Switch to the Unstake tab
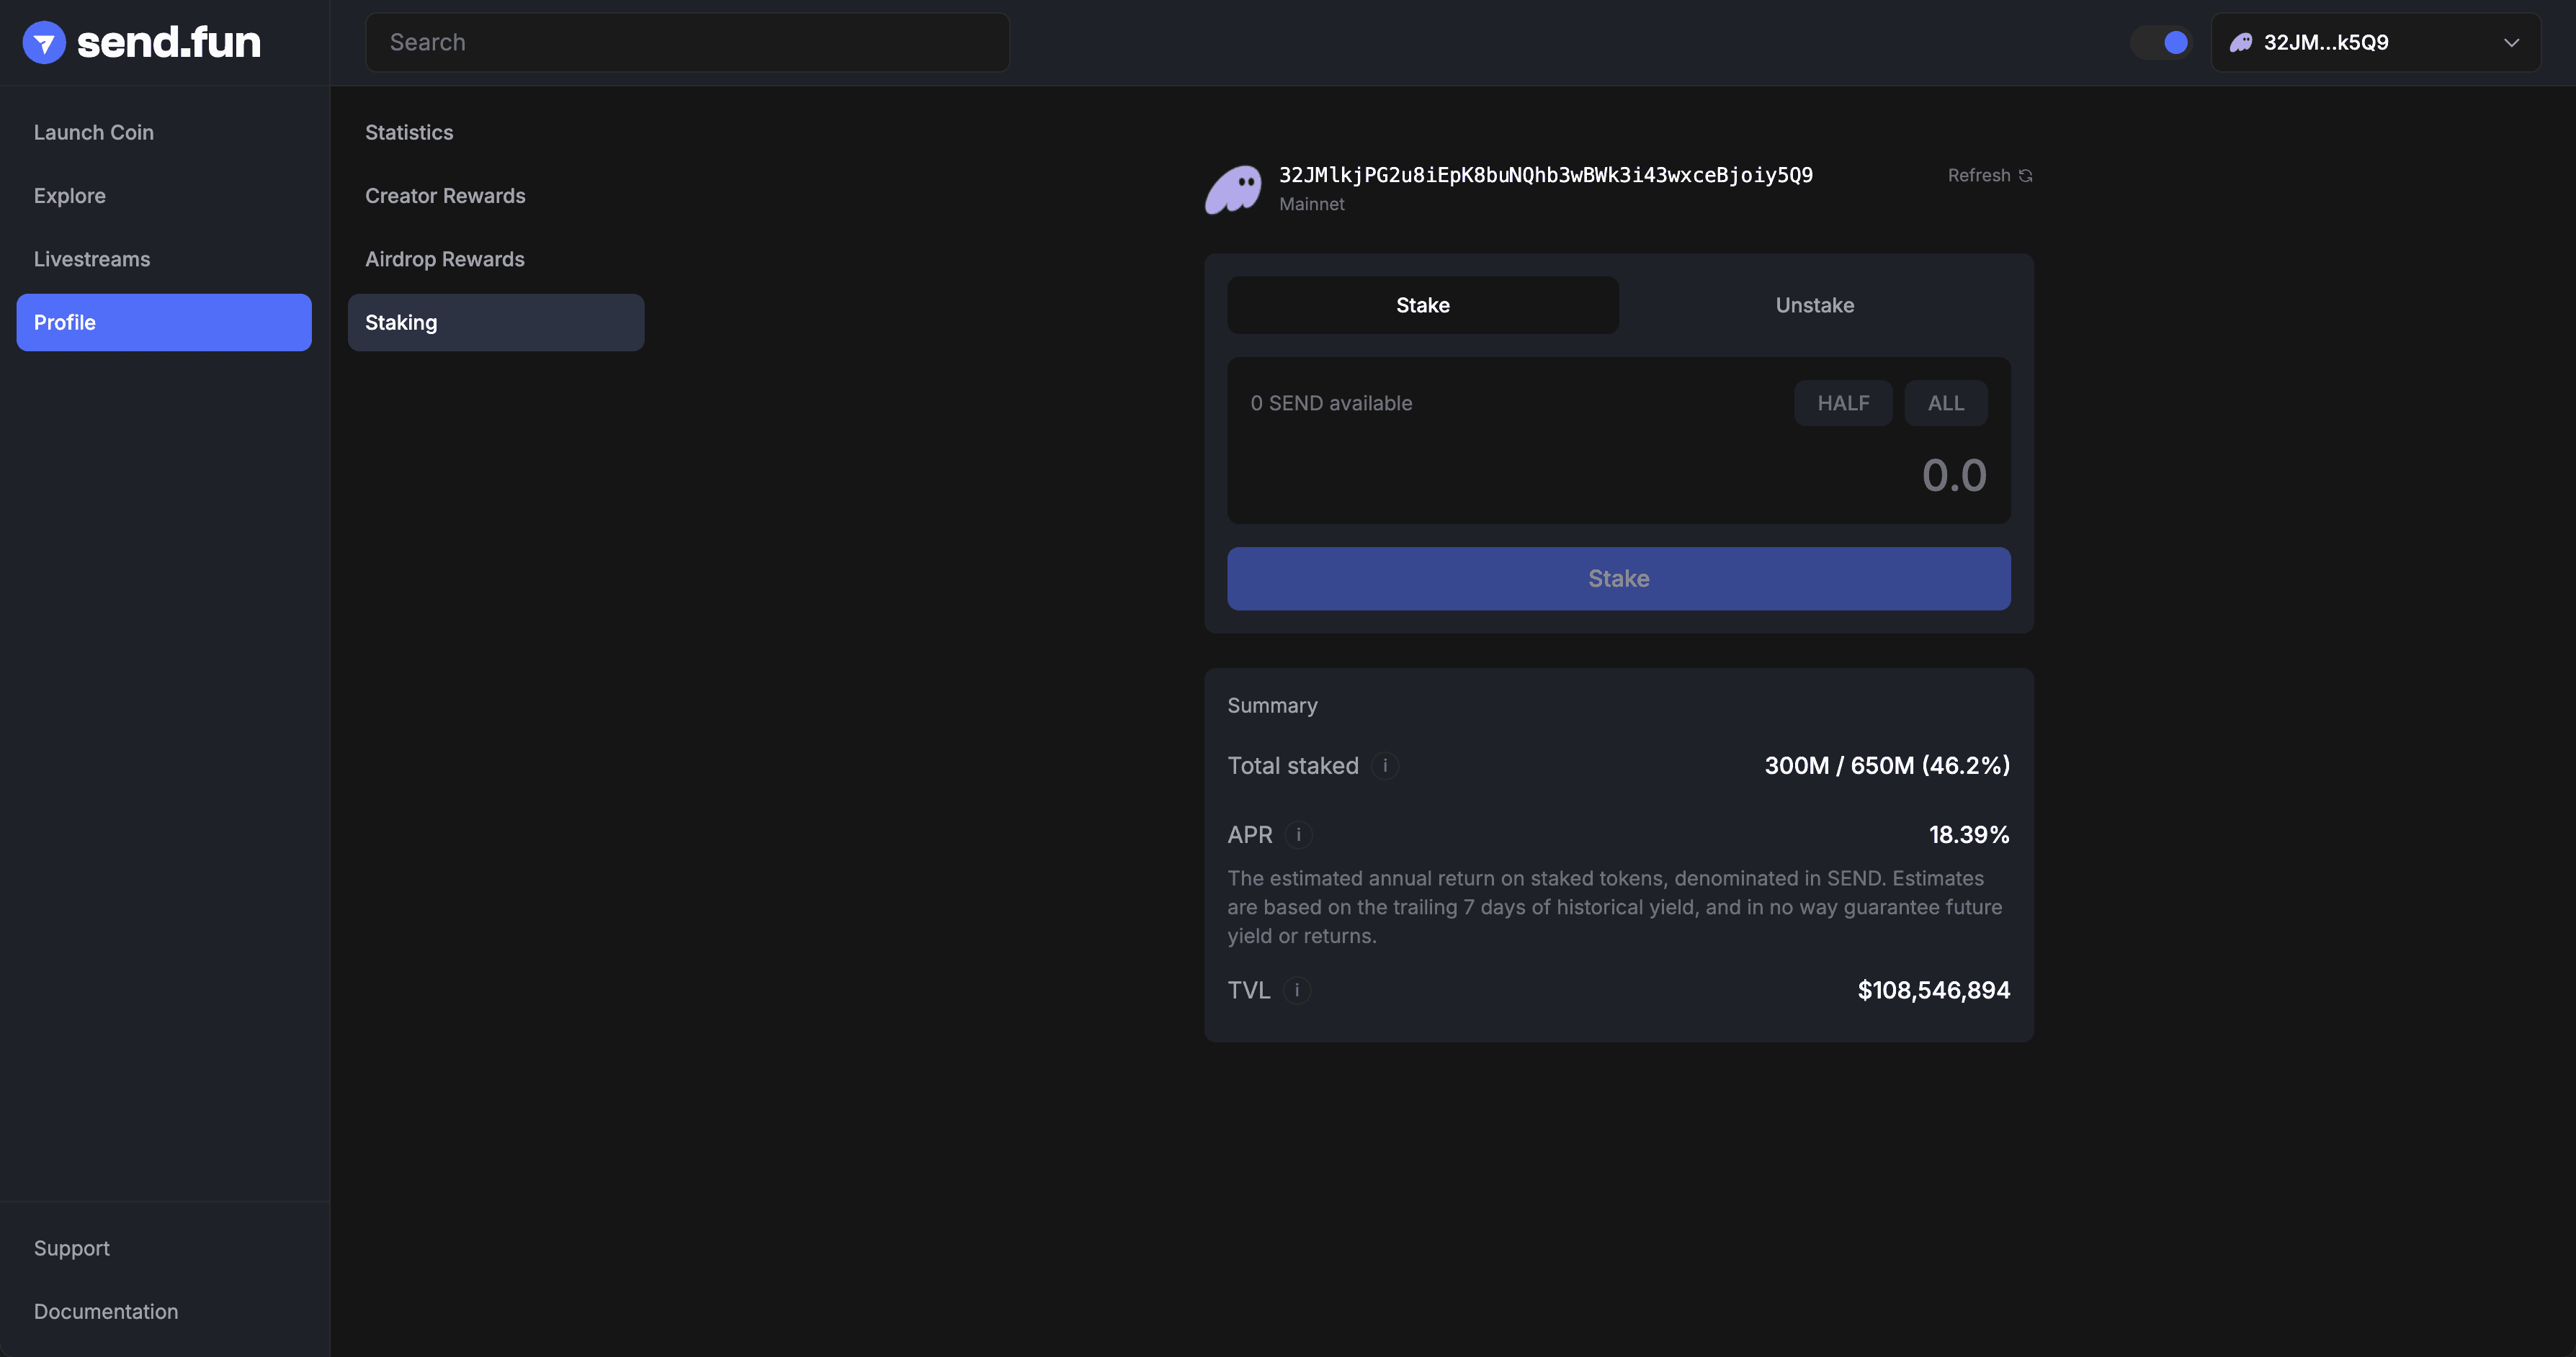The width and height of the screenshot is (2576, 1357). tap(1814, 305)
